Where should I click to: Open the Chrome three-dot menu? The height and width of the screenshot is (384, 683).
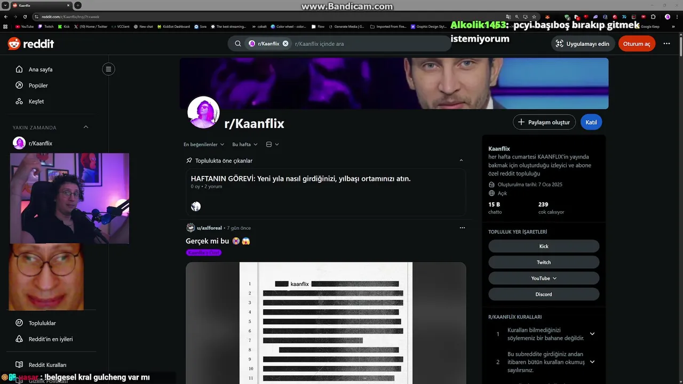677,17
